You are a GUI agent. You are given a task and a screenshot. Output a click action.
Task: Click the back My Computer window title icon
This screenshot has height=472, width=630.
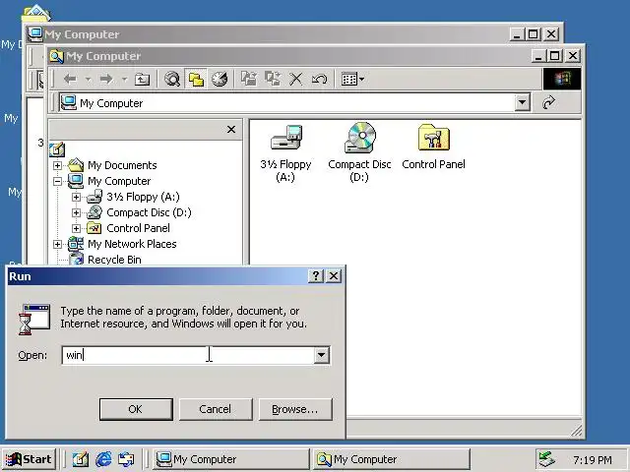click(x=35, y=34)
